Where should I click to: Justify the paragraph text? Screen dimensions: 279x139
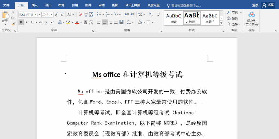click(116, 22)
